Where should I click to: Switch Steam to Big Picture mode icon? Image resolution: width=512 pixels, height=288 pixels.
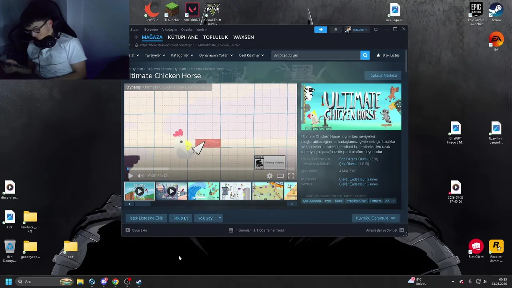[x=376, y=30]
